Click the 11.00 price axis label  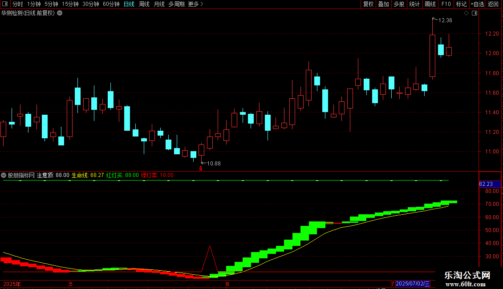click(x=492, y=151)
